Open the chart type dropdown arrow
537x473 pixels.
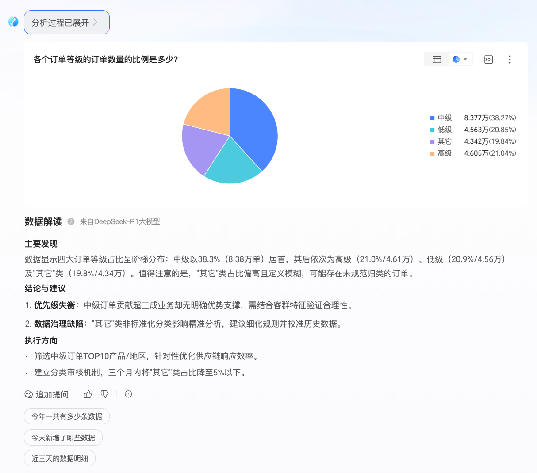(x=465, y=59)
